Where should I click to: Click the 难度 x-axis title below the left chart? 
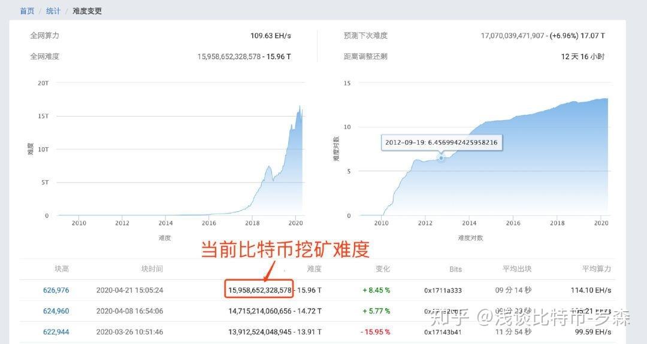(x=165, y=238)
